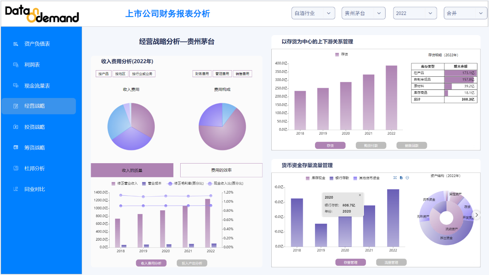Toggle the 存货 legend item in inventory chart
Viewport: 489px width, 275px height.
tap(342, 55)
